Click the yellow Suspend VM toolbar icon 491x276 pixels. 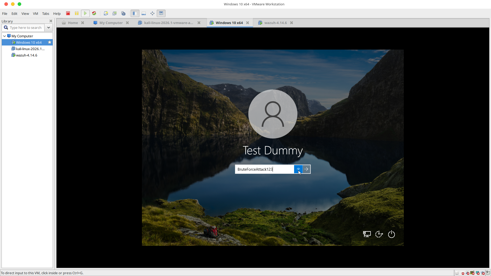(77, 13)
